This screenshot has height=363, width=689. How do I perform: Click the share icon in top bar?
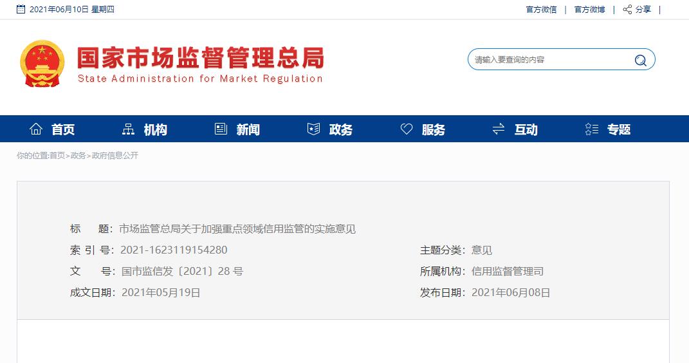pyautogui.click(x=627, y=9)
